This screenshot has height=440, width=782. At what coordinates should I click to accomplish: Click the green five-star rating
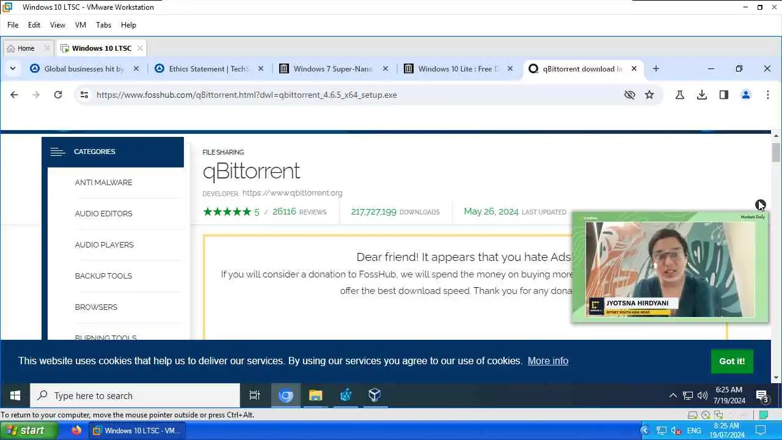[x=227, y=211]
